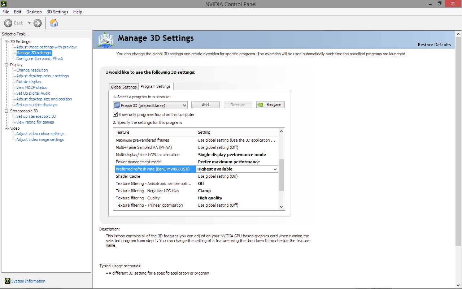Open the System Information link
The width and height of the screenshot is (462, 289).
tap(28, 281)
